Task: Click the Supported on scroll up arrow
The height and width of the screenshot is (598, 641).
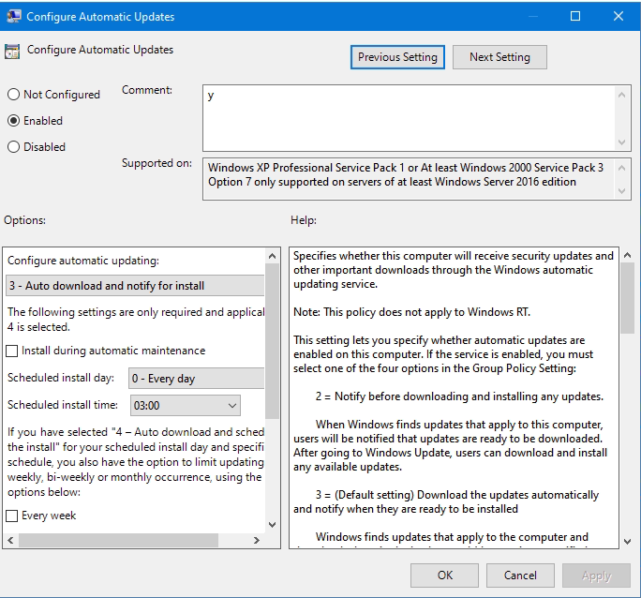Action: (621, 168)
